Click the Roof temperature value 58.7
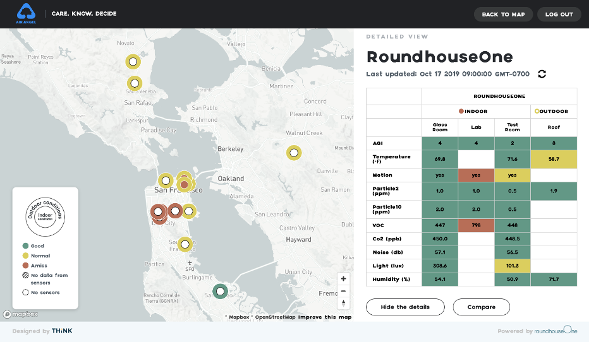Viewport: 589px width, 342px height. (x=554, y=159)
